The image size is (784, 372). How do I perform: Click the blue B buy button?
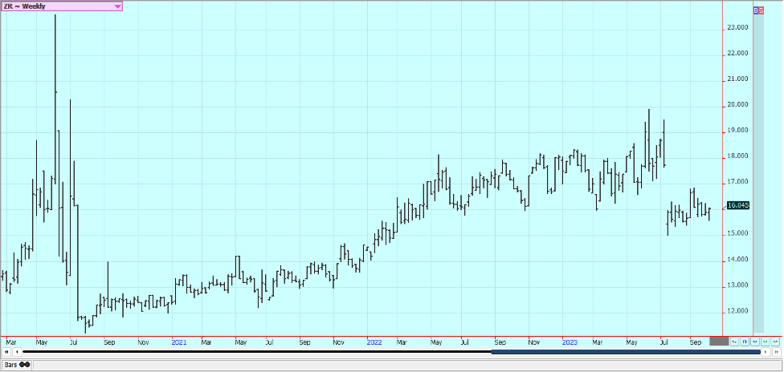755,10
